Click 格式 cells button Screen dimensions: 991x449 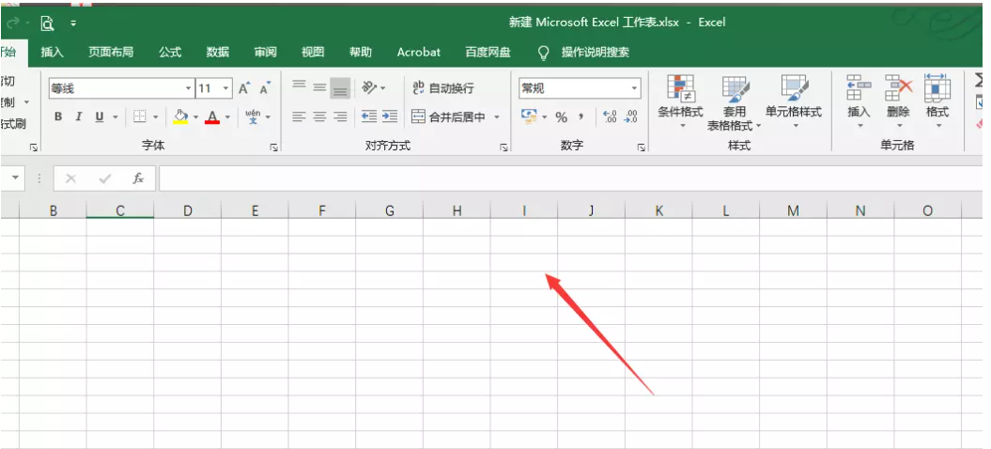(x=937, y=101)
